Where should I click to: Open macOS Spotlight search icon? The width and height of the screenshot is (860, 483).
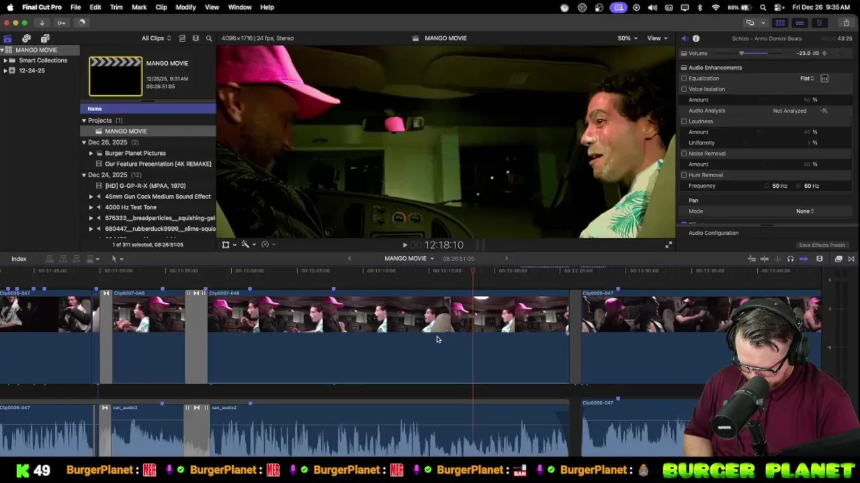pos(763,7)
